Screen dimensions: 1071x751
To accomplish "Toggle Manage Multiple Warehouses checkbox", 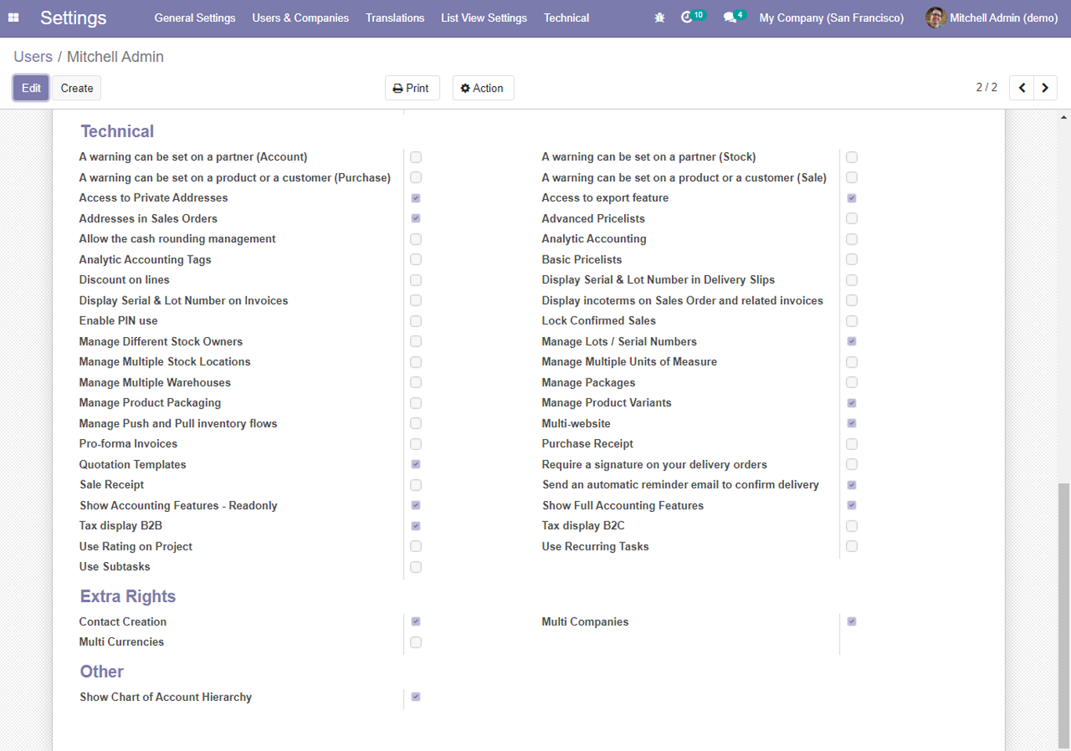I will [416, 383].
